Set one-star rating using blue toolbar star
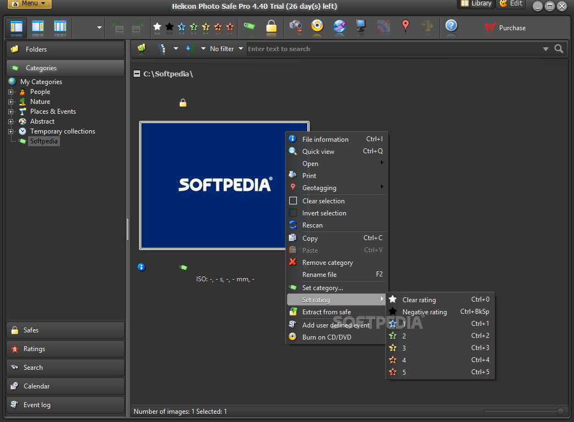The width and height of the screenshot is (574, 422). point(181,27)
